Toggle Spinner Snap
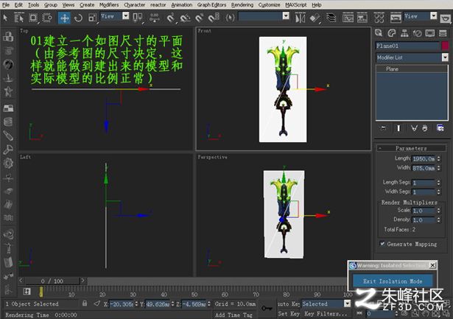This screenshot has height=319, width=453. pos(214,18)
